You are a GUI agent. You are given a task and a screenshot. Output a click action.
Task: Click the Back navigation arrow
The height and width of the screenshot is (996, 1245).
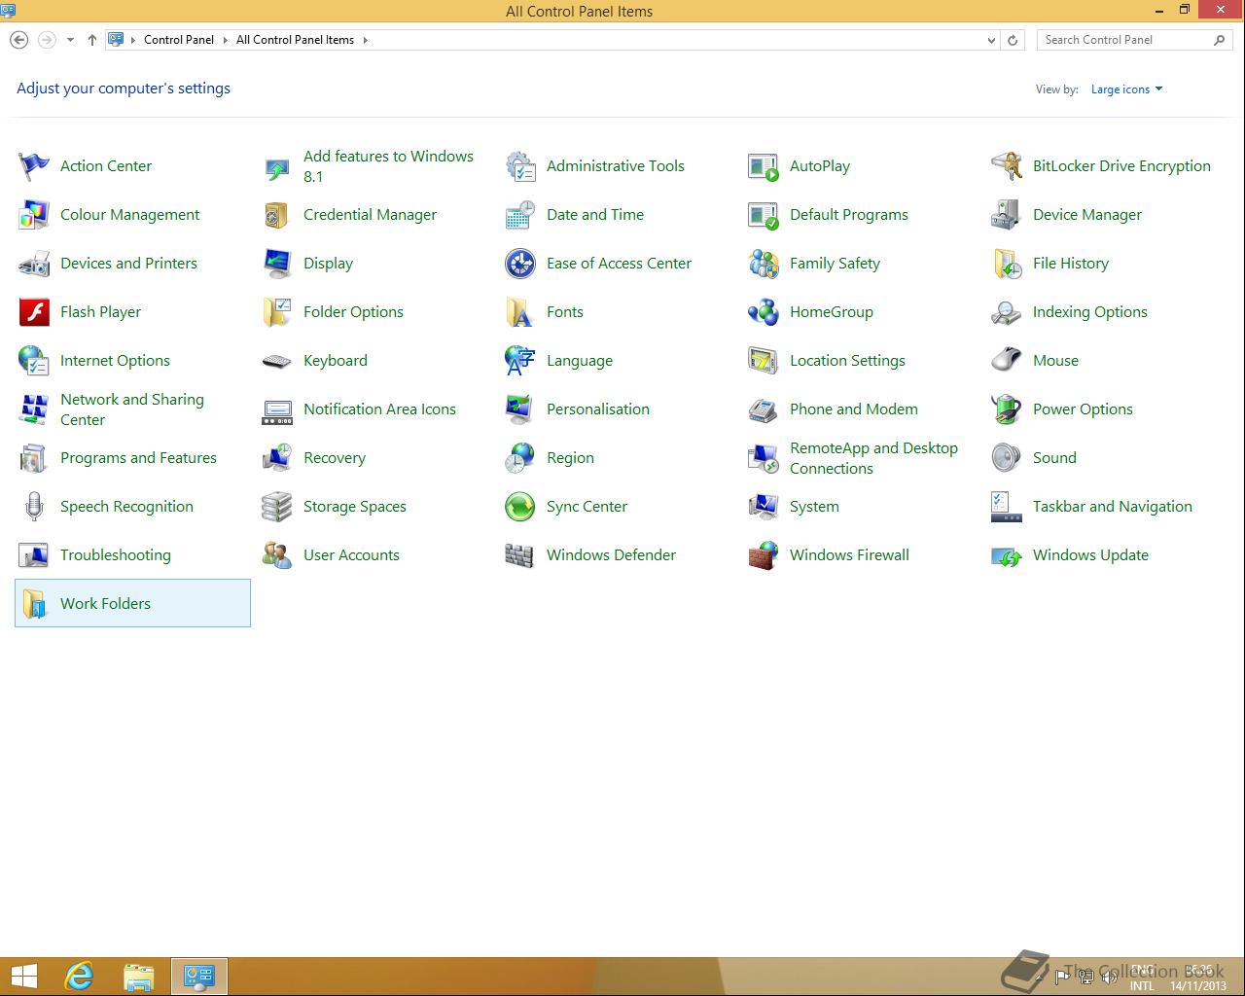(x=18, y=40)
